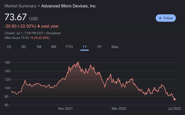
Task: Select the 5D range tab
Action: click(x=24, y=47)
